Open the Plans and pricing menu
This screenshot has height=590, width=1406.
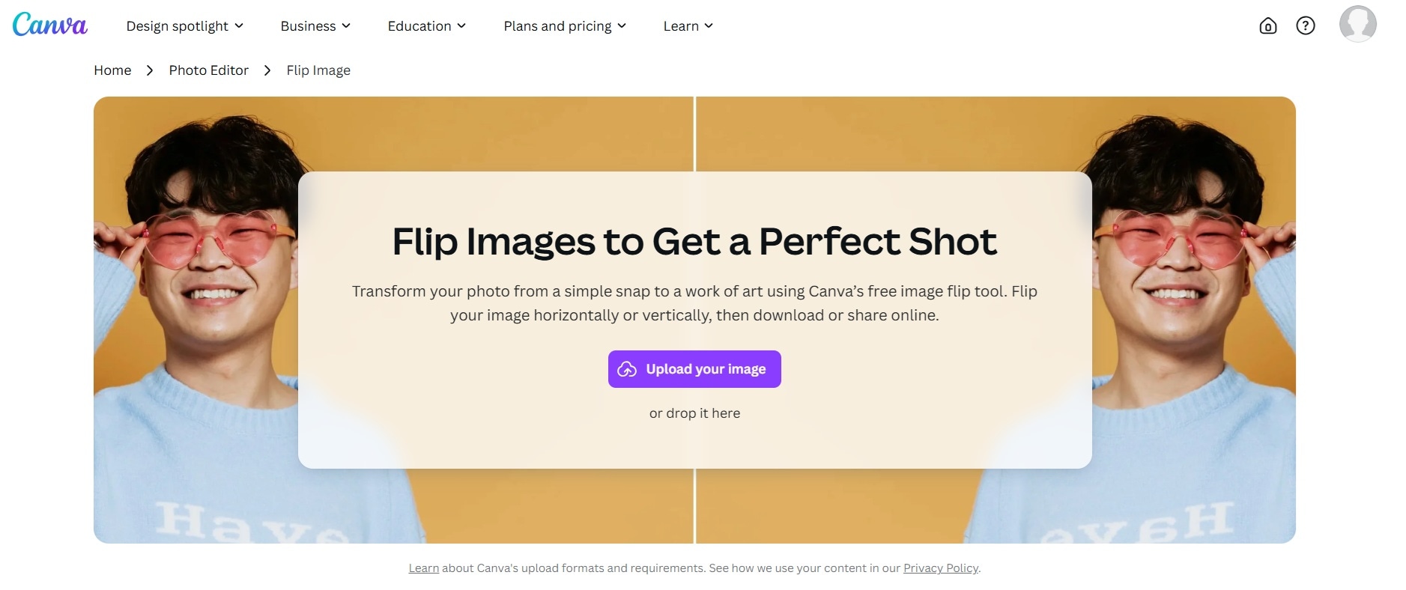click(x=564, y=26)
